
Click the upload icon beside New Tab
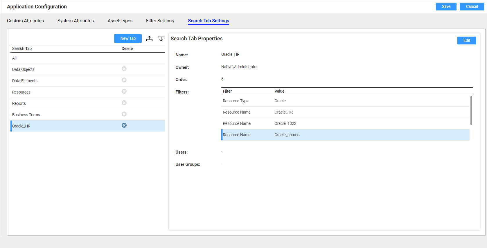(x=149, y=38)
